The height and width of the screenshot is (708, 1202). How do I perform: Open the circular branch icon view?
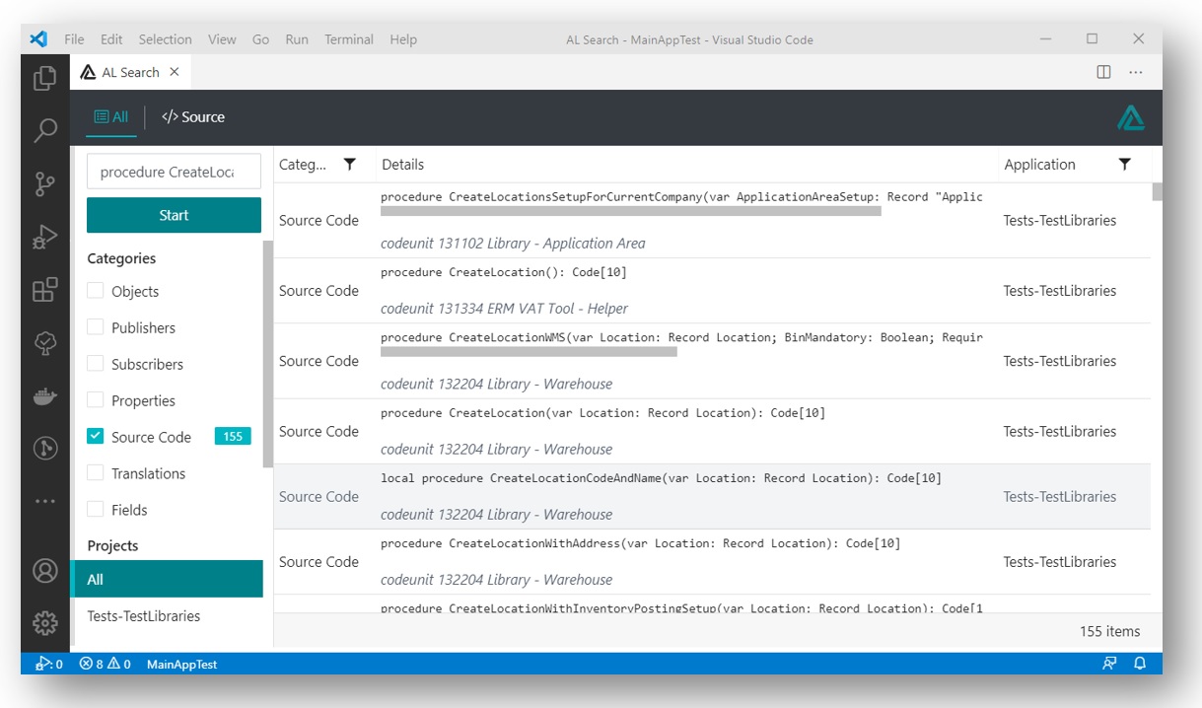(44, 449)
